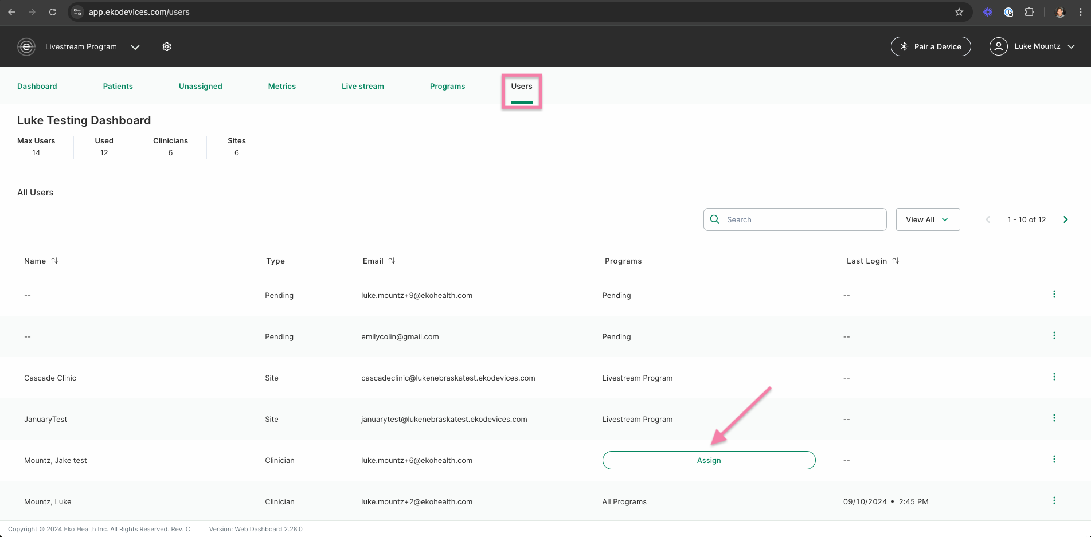Click the magnifier search icon
The width and height of the screenshot is (1091, 537).
[715, 219]
